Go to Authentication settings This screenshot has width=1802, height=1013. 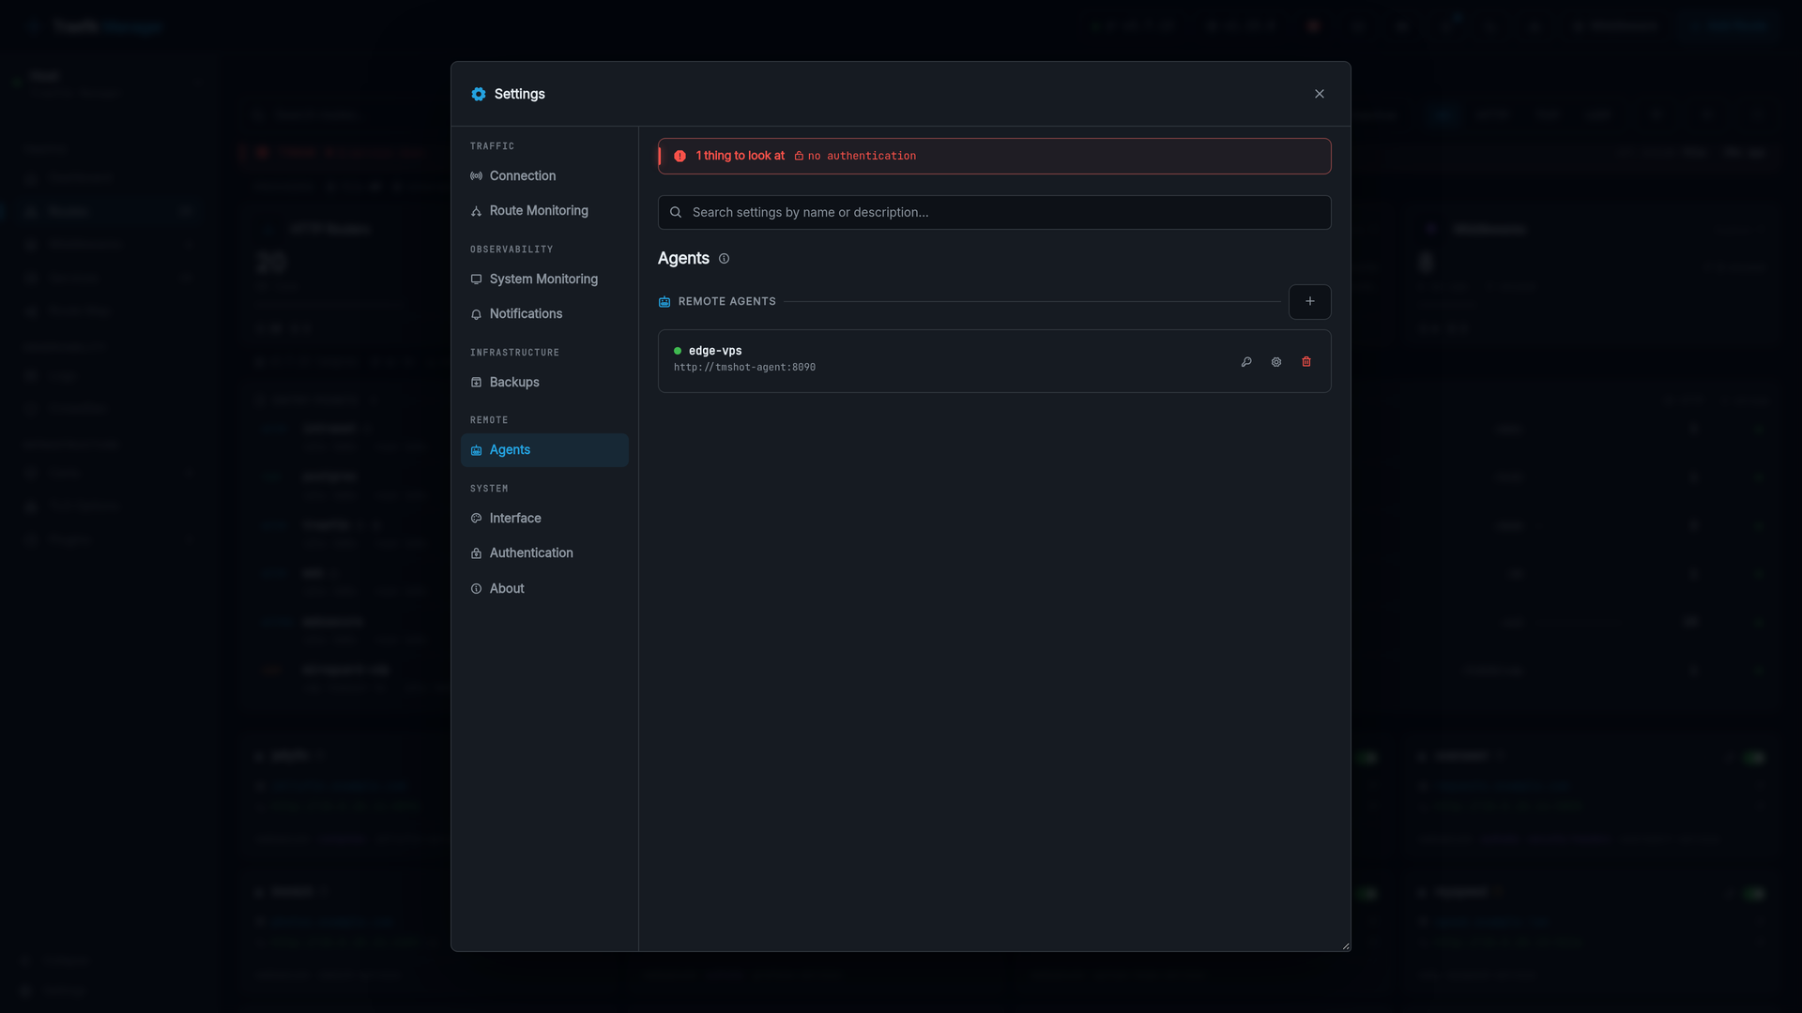coord(544,553)
